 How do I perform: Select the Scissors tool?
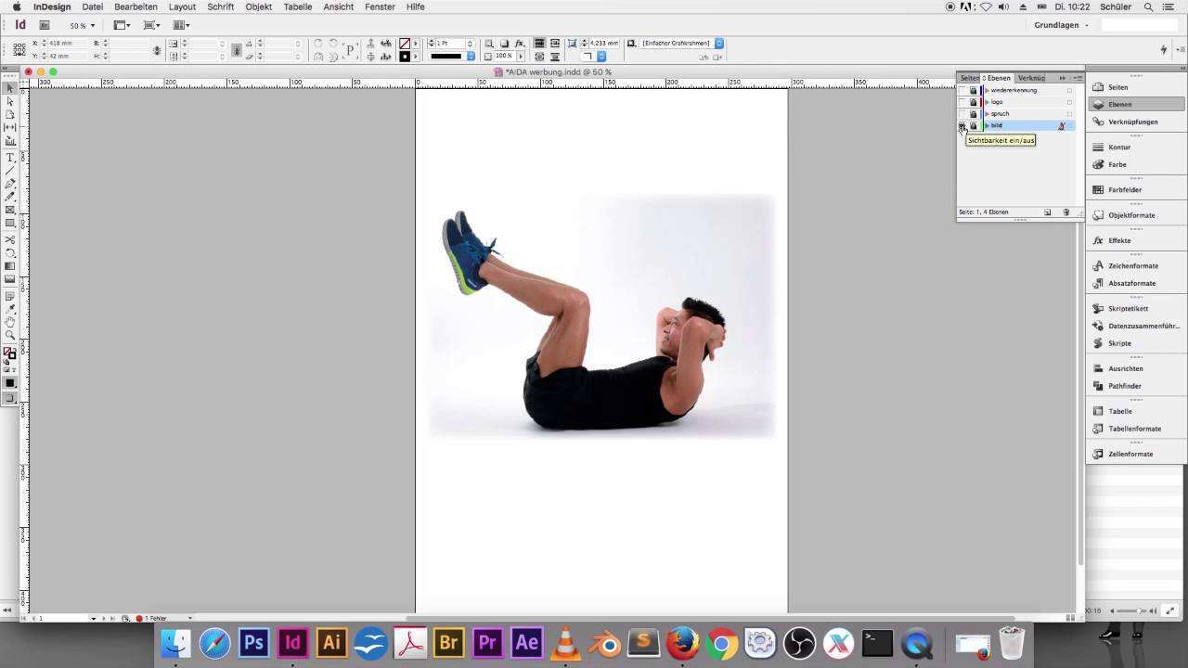[10, 239]
